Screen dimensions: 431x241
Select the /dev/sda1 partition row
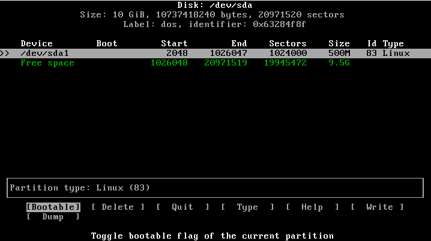pyautogui.click(x=216, y=53)
